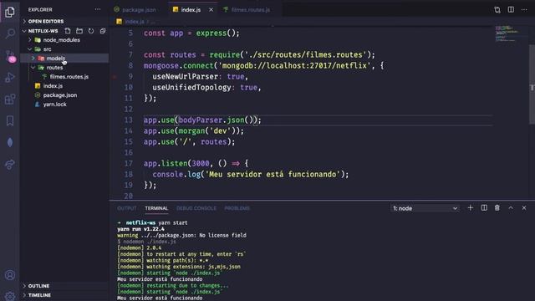
Task: Open Run and Debug view
Action: (x=10, y=78)
